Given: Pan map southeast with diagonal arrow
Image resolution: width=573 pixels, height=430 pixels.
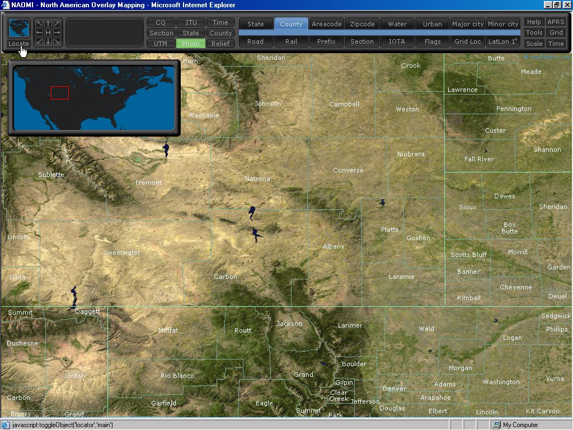Looking at the screenshot, I should pos(57,41).
